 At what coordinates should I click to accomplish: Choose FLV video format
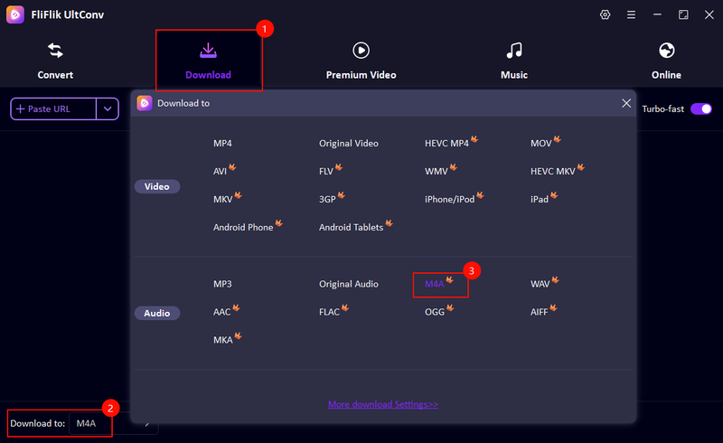pyautogui.click(x=326, y=172)
